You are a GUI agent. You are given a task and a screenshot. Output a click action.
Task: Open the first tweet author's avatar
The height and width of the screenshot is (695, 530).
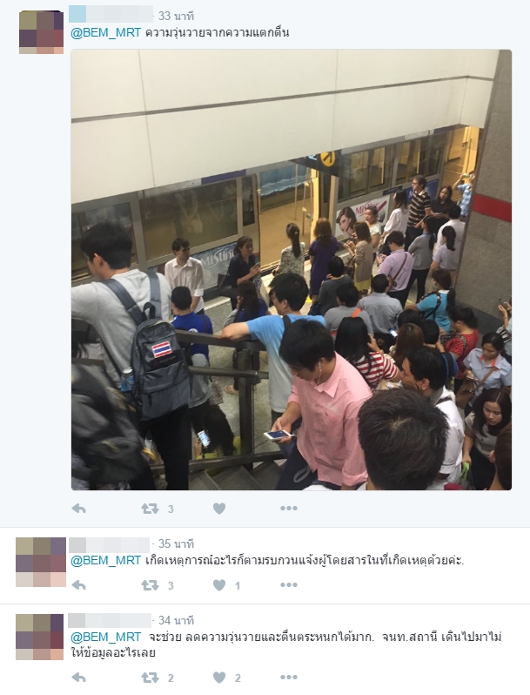(x=41, y=32)
